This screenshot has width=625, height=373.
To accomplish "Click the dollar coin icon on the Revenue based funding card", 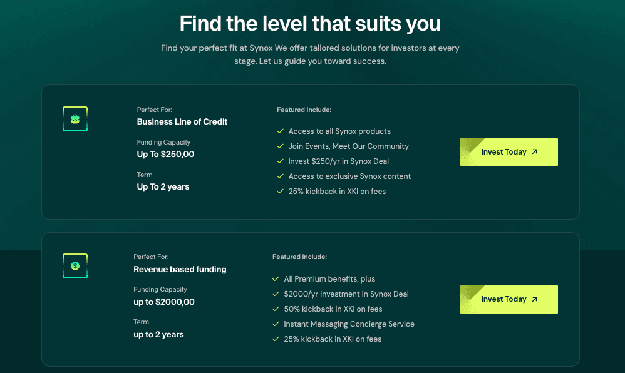I will pos(75,266).
